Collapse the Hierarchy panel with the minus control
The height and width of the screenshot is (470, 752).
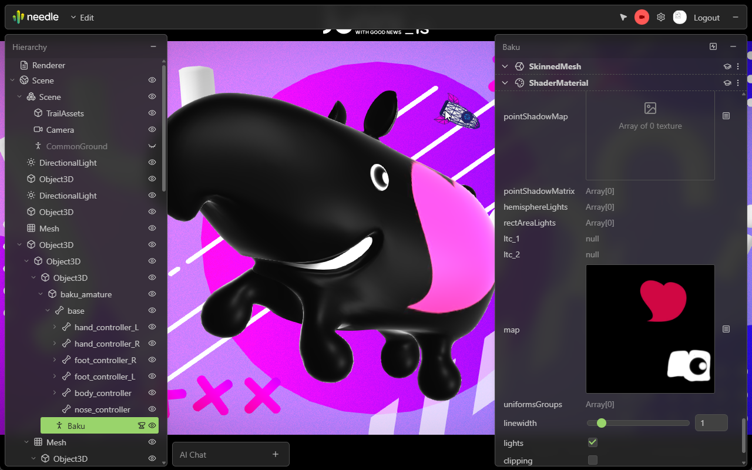(153, 46)
